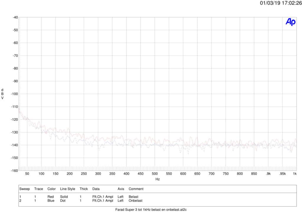Screen dimensions: 302x213
Task: Select the Blue color cell in legend
Action: tap(51, 201)
